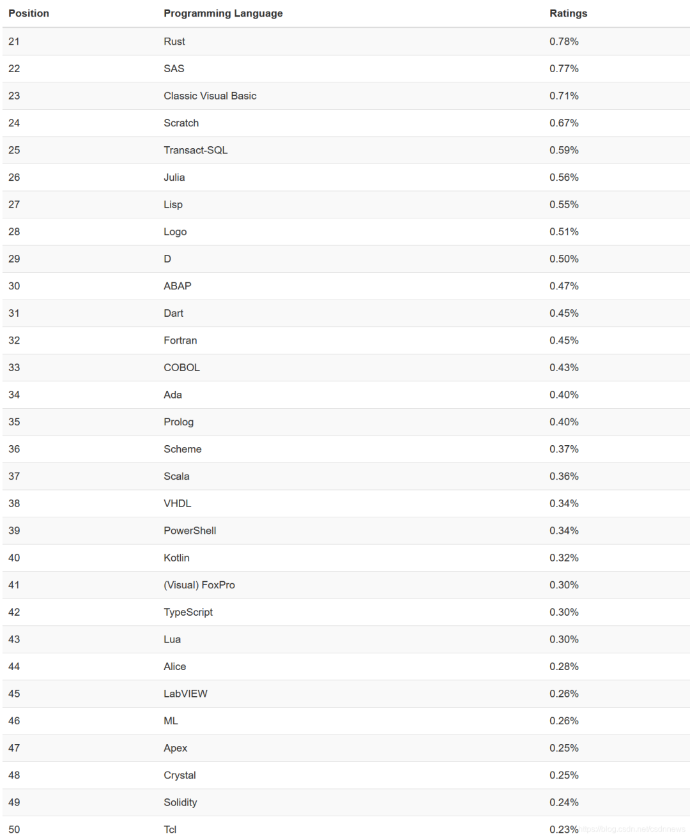Viewport: 690px width, 838px height.
Task: Select the LabVIEW entry
Action: coord(185,694)
